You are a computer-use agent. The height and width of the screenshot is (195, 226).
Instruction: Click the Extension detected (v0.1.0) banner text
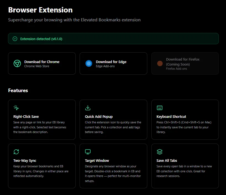point(41,39)
